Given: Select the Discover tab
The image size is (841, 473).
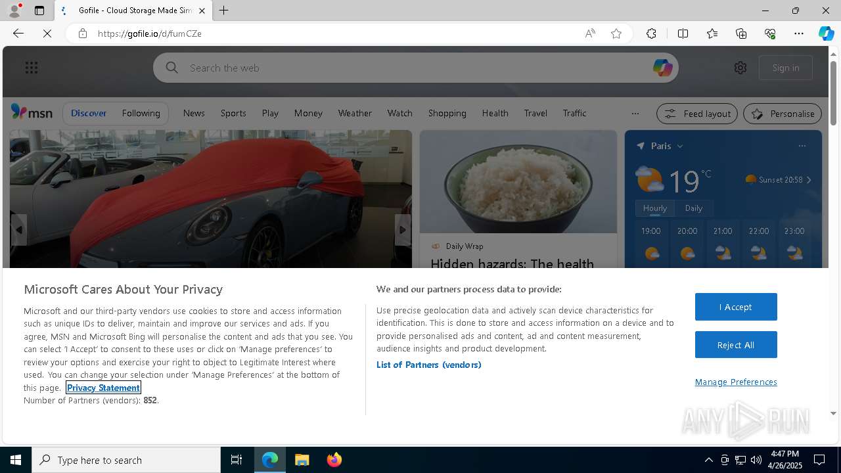Looking at the screenshot, I should point(89,113).
